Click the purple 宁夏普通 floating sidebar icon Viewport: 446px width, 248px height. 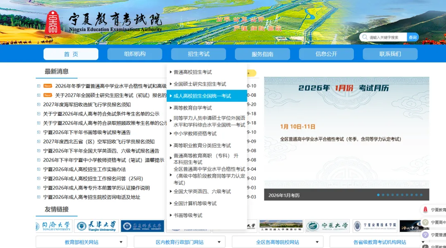[x=425, y=235]
